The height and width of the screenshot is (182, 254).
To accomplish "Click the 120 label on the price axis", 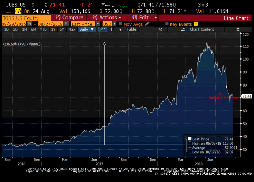I will 246,35.
